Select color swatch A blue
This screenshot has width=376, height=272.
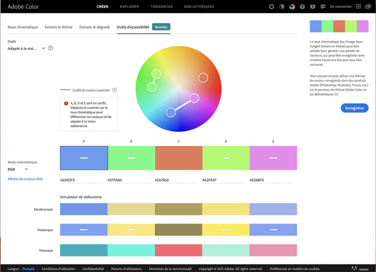[x=84, y=158]
